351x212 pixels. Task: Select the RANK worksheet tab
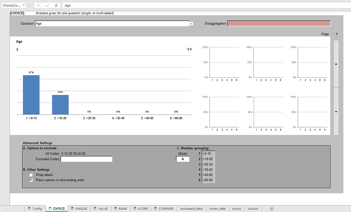tap(122, 209)
